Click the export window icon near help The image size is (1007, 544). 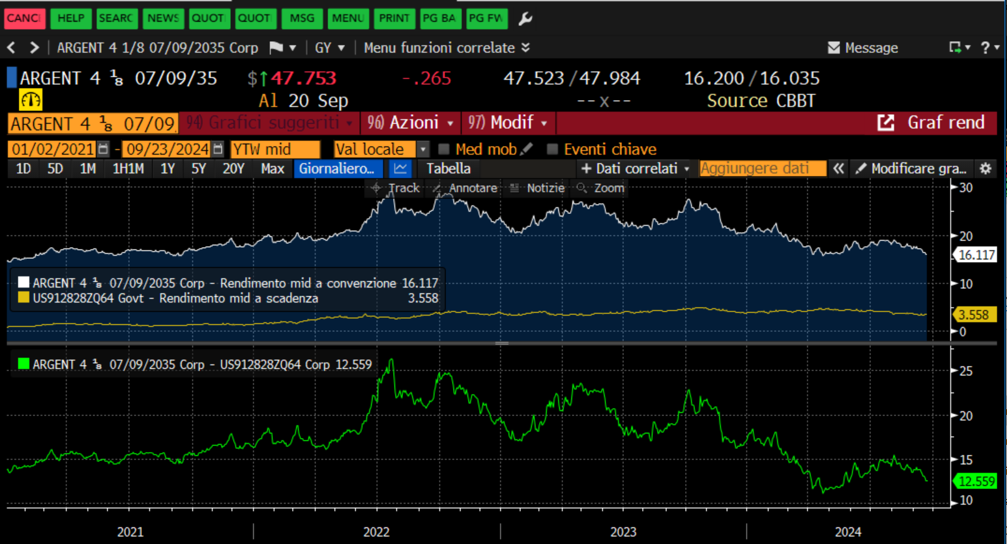955,47
